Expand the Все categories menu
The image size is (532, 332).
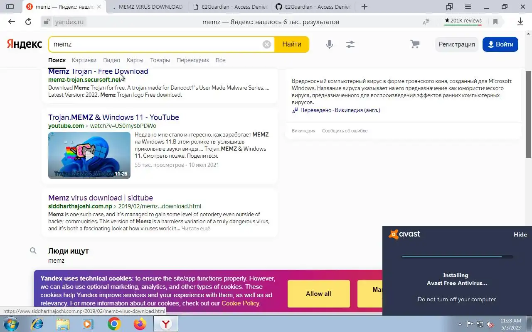click(220, 60)
